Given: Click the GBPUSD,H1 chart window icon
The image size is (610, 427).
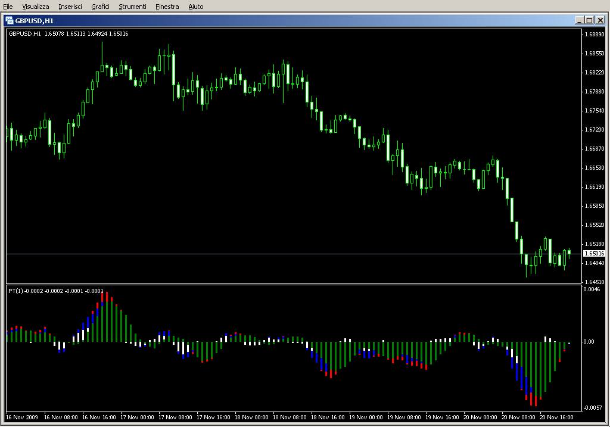Looking at the screenshot, I should coord(10,21).
